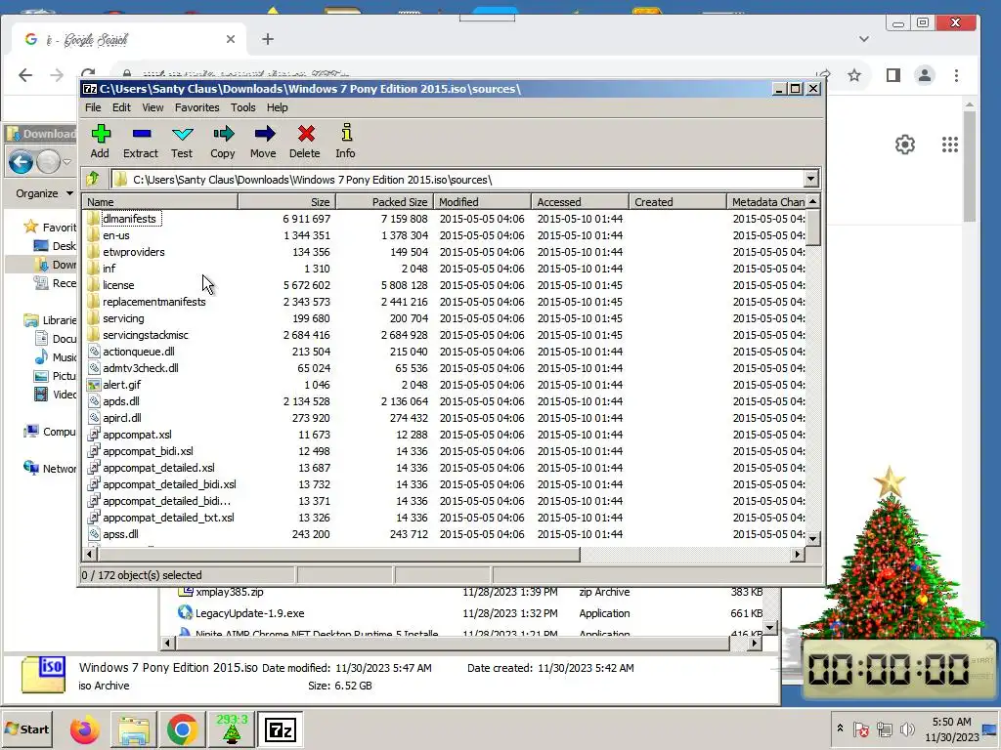The width and height of the screenshot is (1001, 750).
Task: Open the View menu
Action: point(152,107)
